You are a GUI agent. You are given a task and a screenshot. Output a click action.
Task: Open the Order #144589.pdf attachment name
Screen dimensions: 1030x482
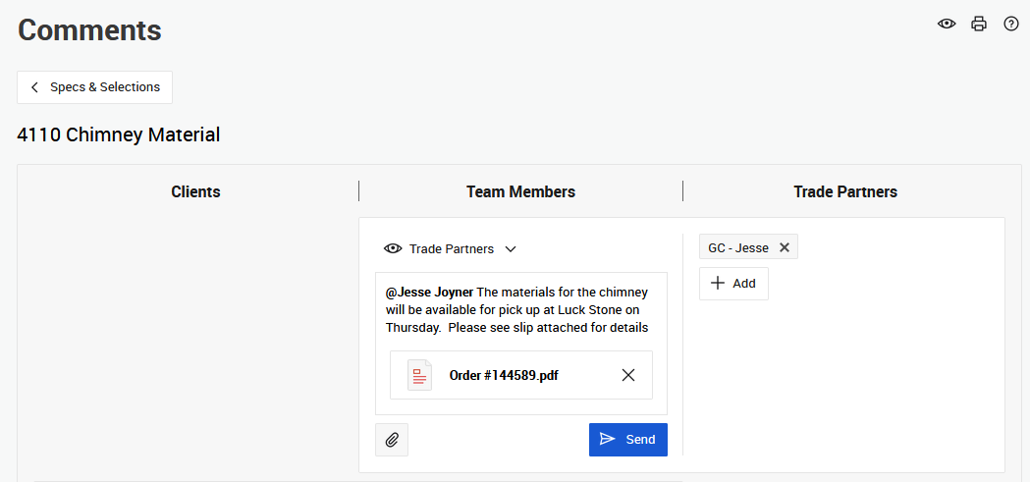504,375
